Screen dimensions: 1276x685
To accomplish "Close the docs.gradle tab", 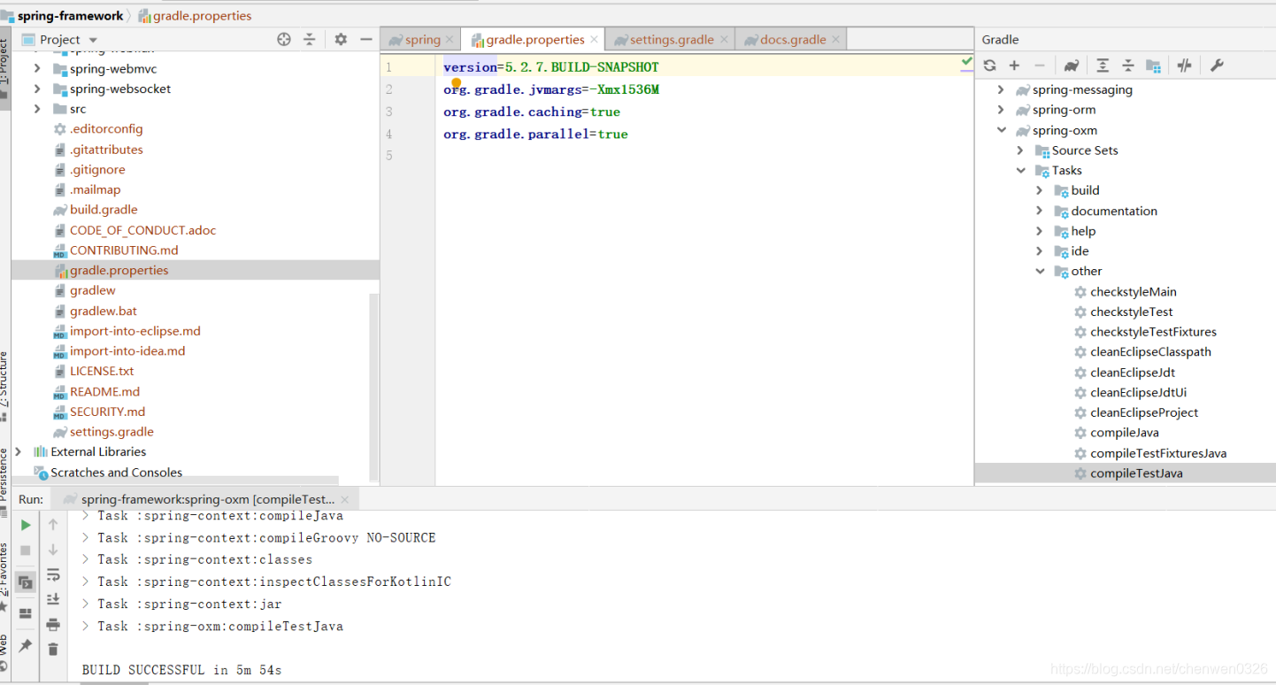I will click(835, 40).
